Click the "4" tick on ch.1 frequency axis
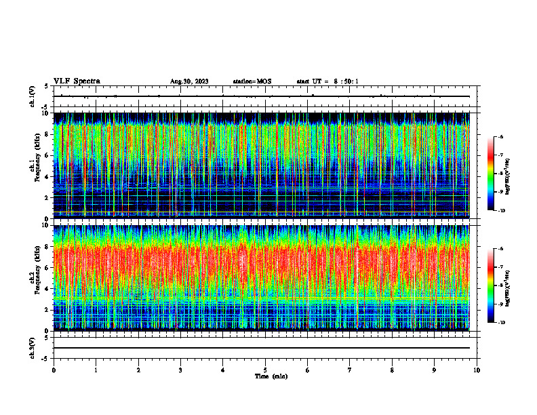Viewport: 537px width, 415px height. (47, 177)
